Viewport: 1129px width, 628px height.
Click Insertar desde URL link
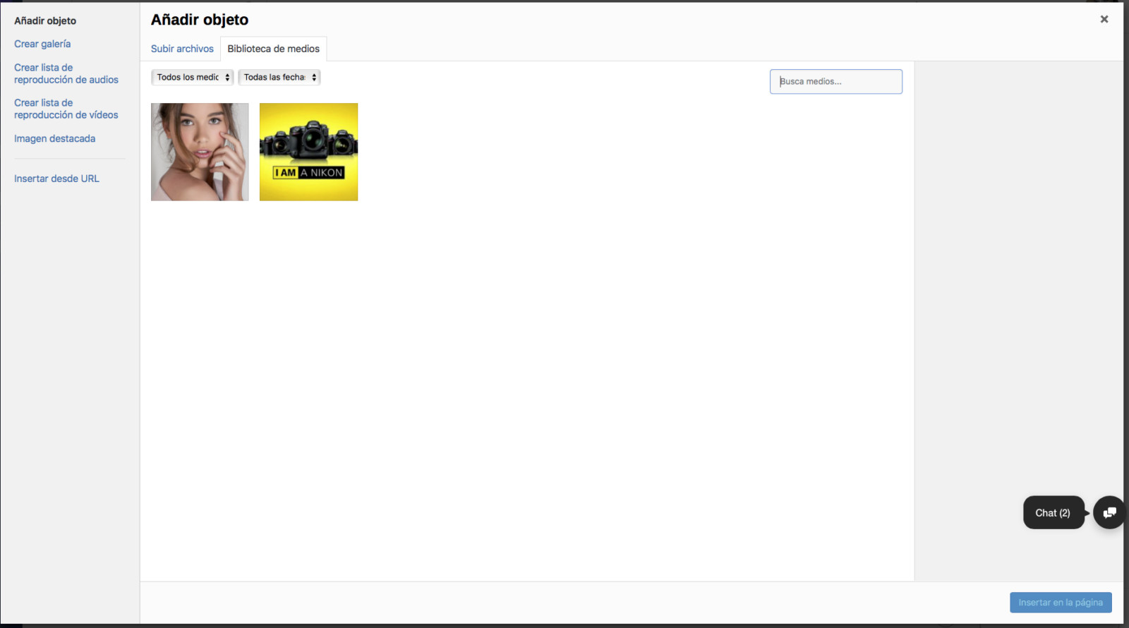56,179
